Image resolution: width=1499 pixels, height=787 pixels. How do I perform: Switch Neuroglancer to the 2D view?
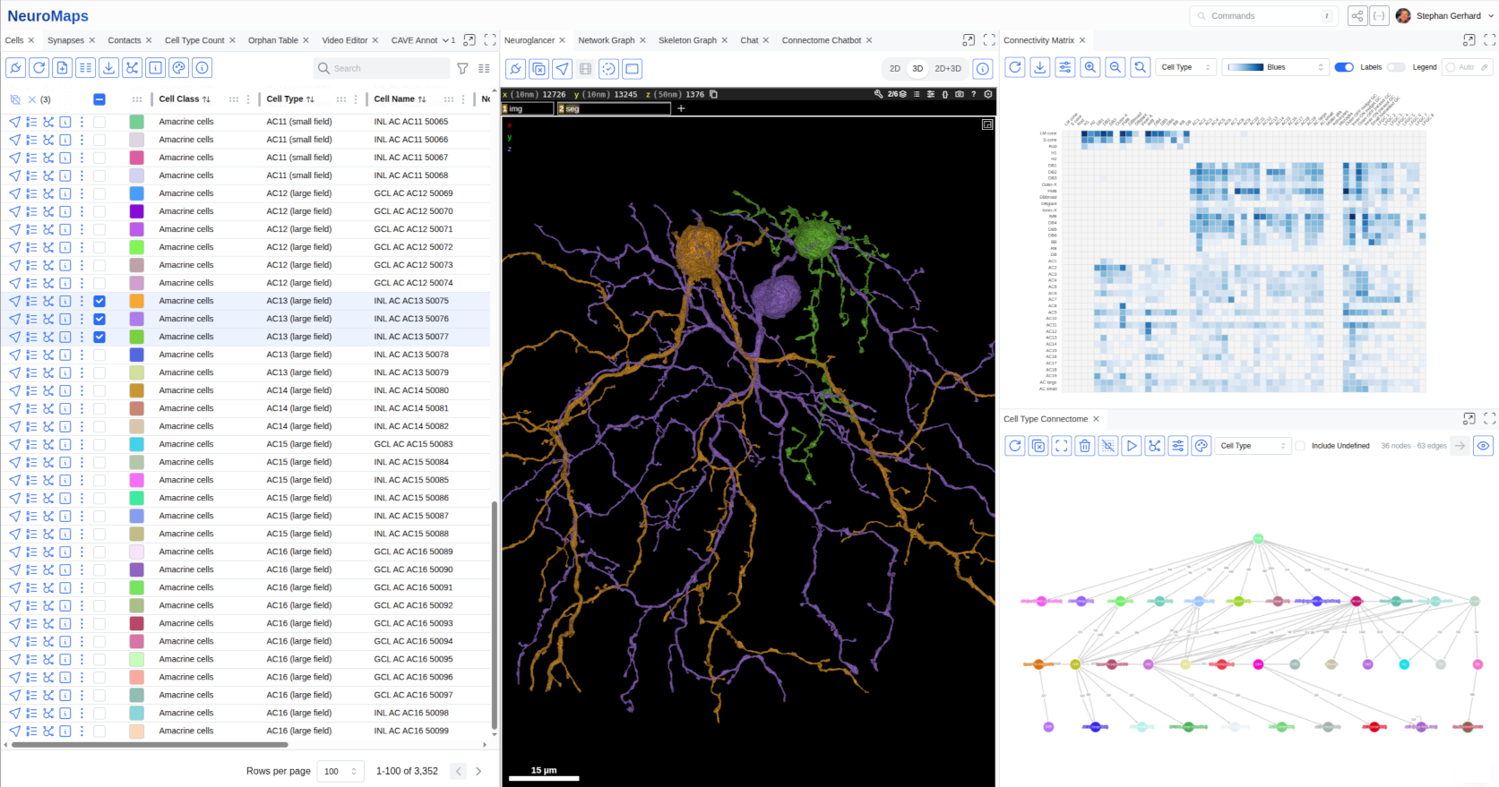(x=894, y=69)
